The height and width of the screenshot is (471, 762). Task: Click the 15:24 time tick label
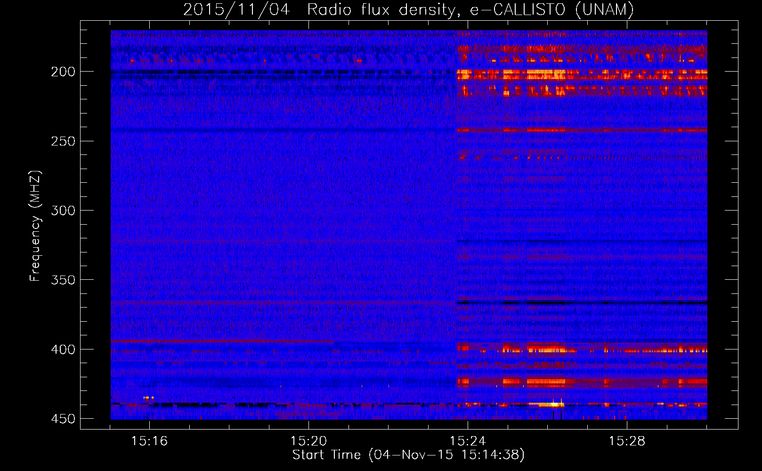click(x=468, y=441)
